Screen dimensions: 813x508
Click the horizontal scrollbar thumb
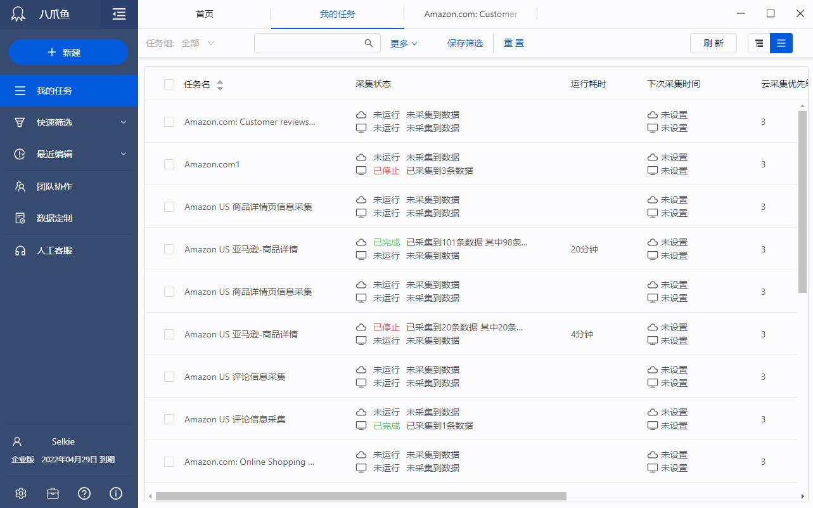[361, 496]
